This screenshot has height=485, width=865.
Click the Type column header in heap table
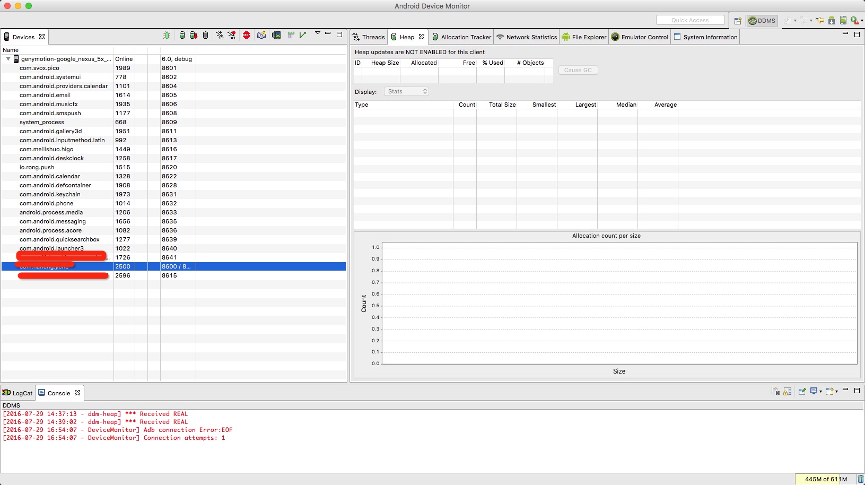coord(404,105)
